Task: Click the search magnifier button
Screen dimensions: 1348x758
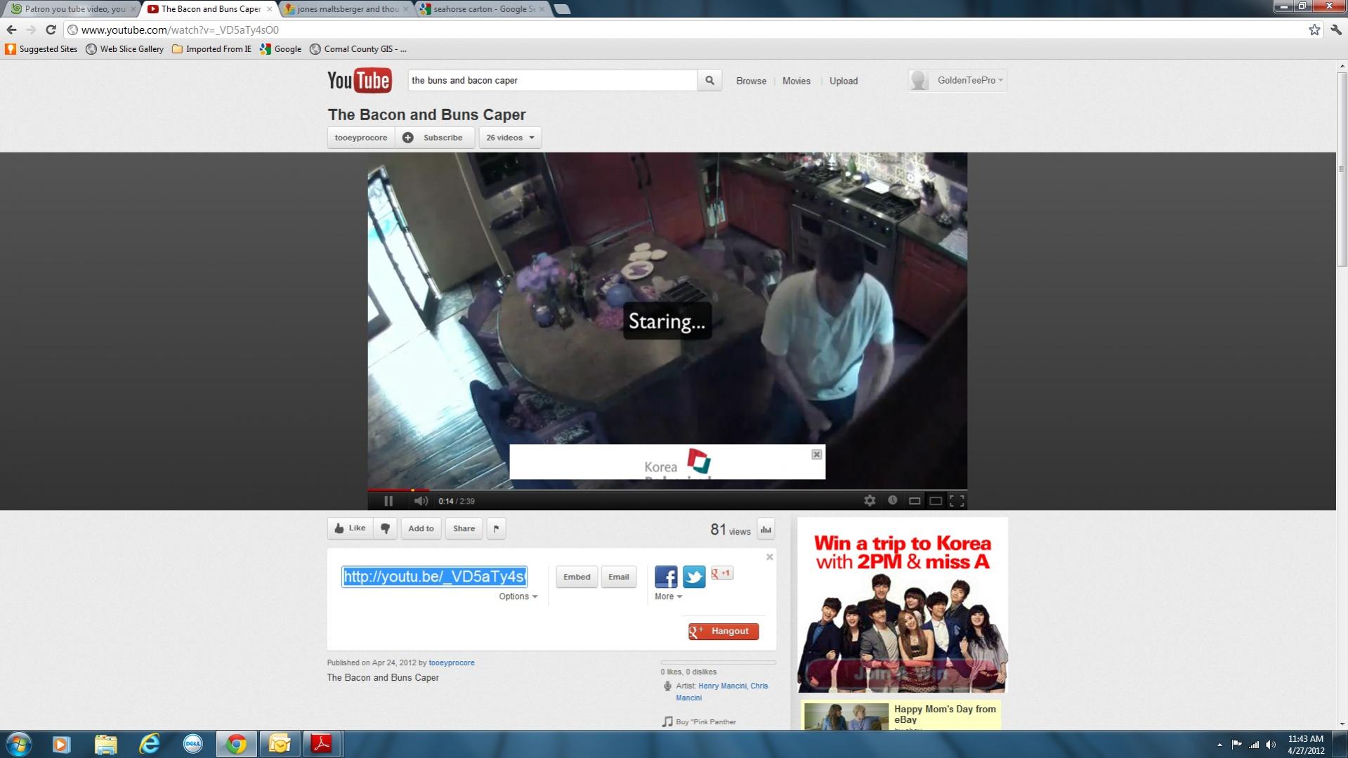Action: tap(709, 81)
